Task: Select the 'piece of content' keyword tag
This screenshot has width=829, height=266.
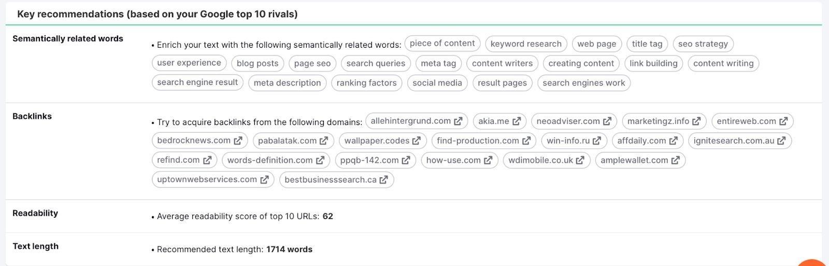Action: pos(442,44)
